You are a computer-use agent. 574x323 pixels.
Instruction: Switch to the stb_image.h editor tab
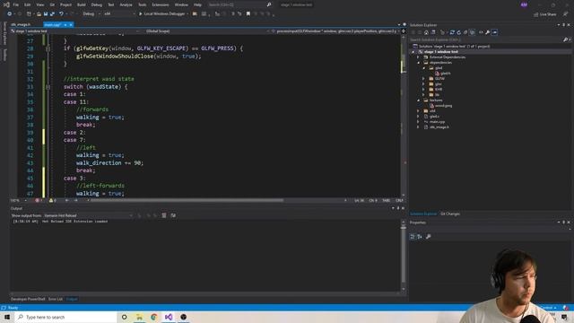[x=21, y=24]
